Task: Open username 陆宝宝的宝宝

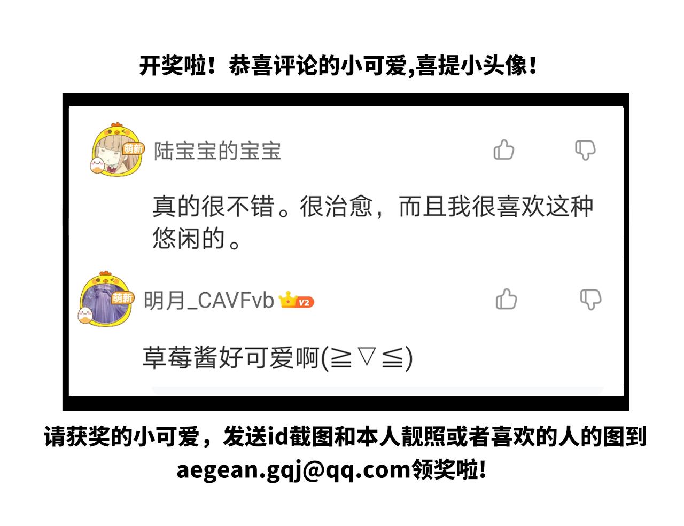Action: click(217, 151)
